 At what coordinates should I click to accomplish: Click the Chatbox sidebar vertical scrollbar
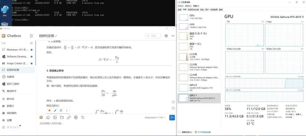(x=35, y=53)
